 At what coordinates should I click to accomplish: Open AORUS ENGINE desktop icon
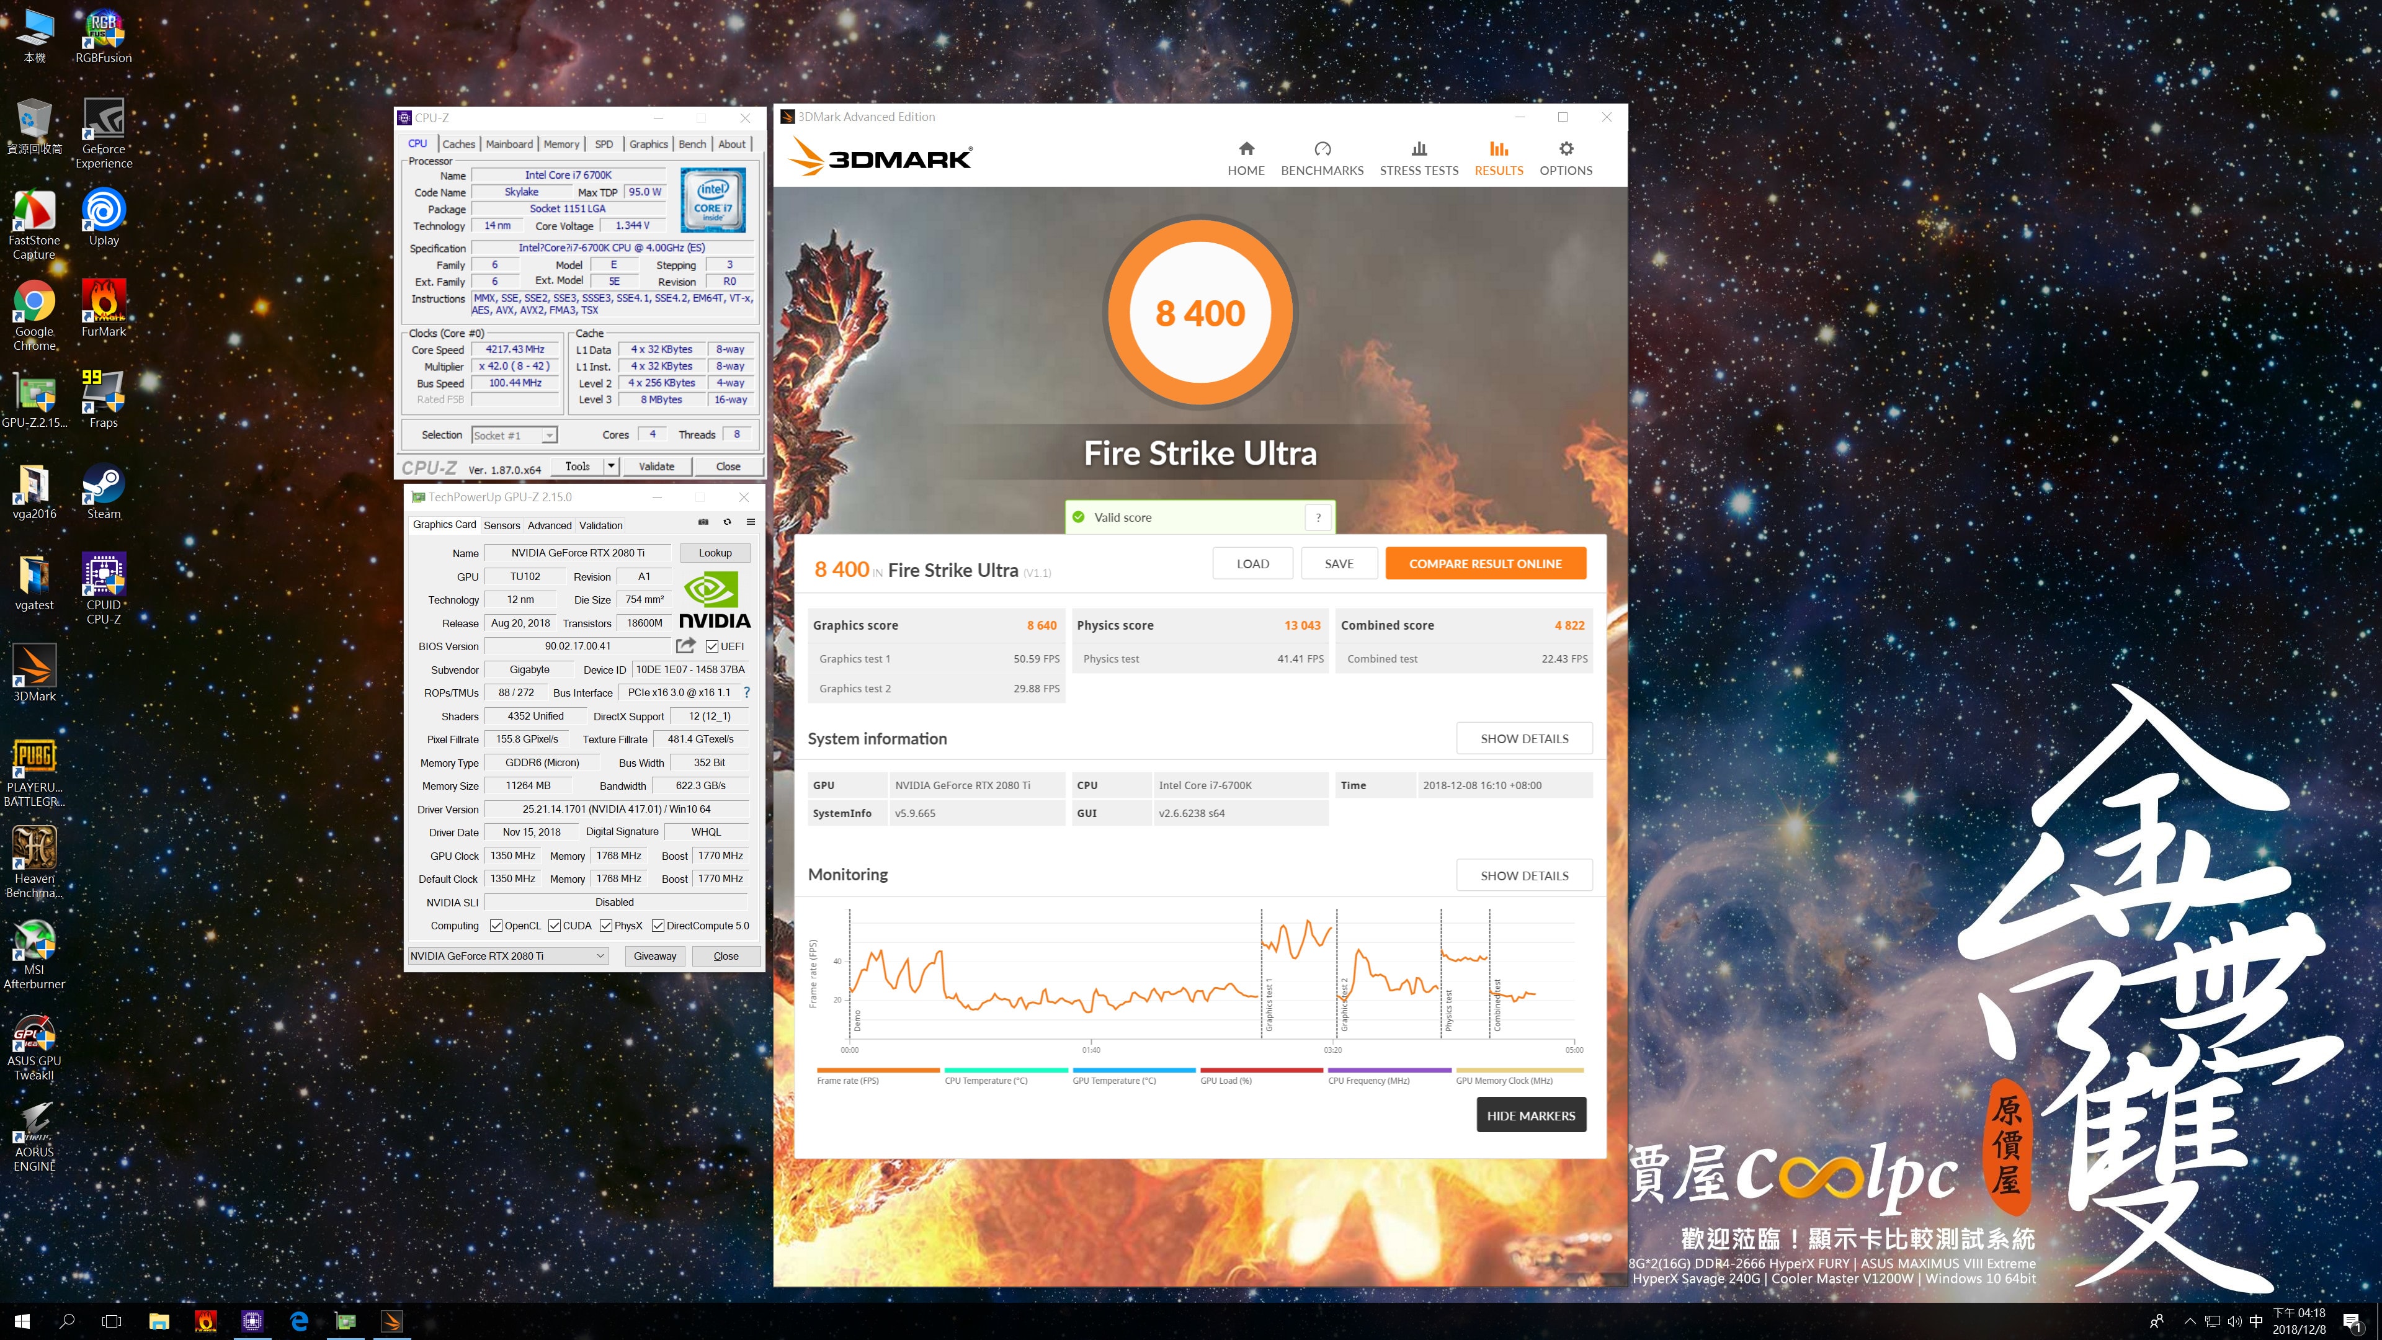click(34, 1138)
